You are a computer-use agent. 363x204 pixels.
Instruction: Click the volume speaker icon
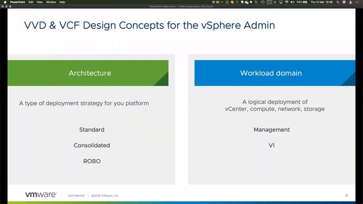pos(292,2)
